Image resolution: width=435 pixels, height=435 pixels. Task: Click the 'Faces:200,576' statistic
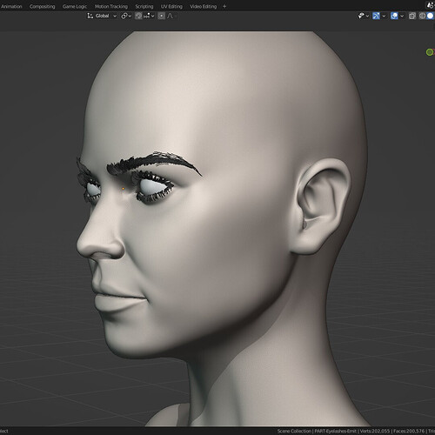pyautogui.click(x=409, y=431)
